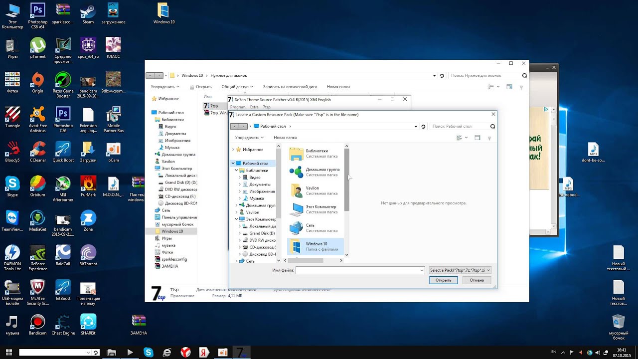Click dialog search field Поиск: Рабочий стол
638x359 pixels.
pyautogui.click(x=460, y=127)
